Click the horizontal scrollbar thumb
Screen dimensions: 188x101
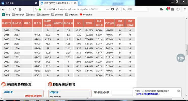click(x=88, y=98)
